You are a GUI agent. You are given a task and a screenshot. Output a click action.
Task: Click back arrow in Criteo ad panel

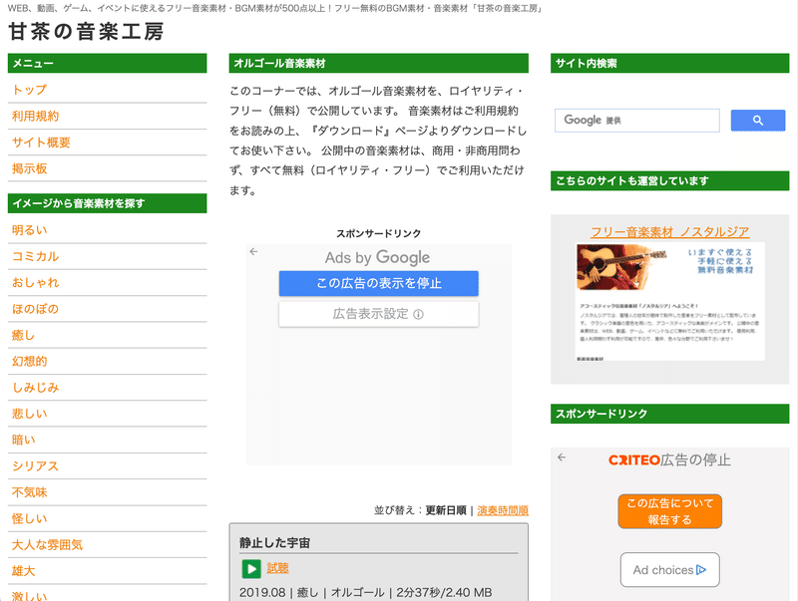(x=562, y=457)
